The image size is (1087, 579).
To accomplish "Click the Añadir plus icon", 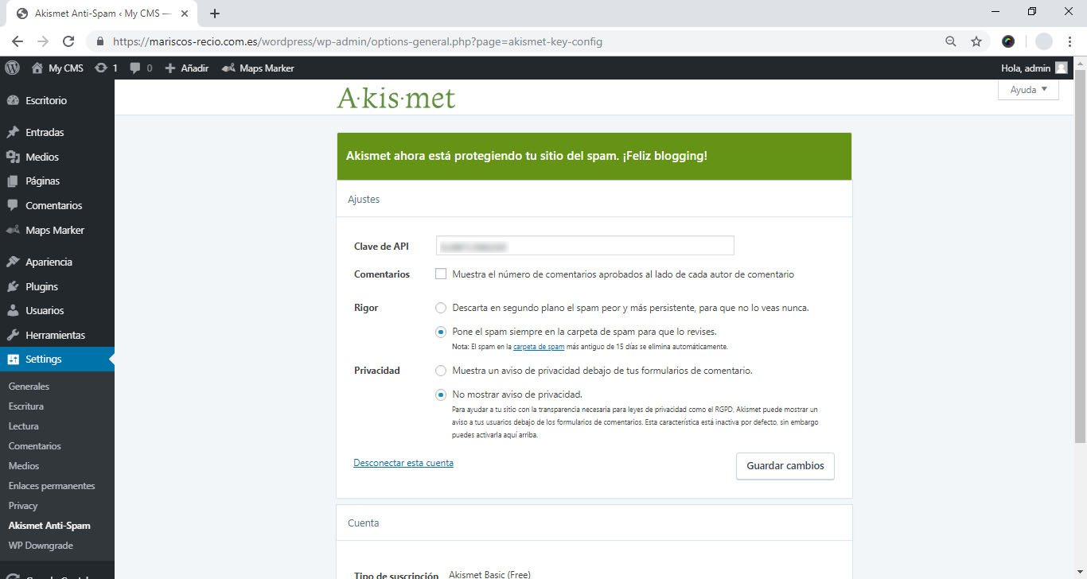I will tap(169, 68).
